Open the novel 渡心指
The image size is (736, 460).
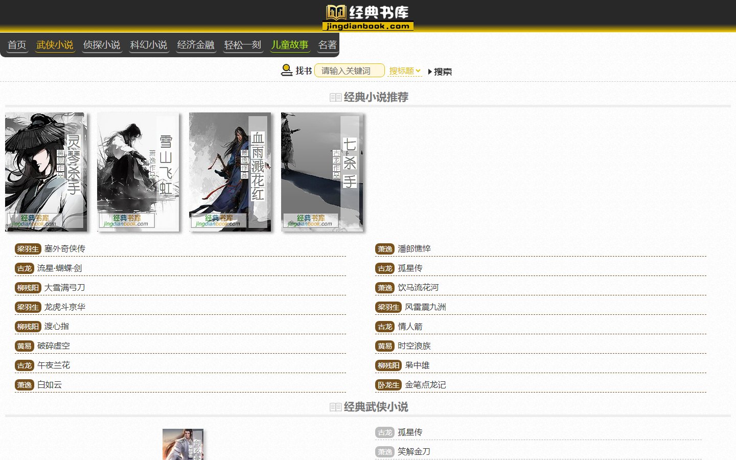pos(57,326)
